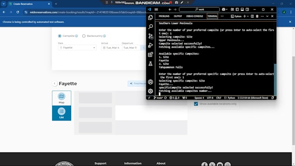Collapse the panel with the chevron
Viewport: 295px width, 166px height.
[x=267, y=16]
